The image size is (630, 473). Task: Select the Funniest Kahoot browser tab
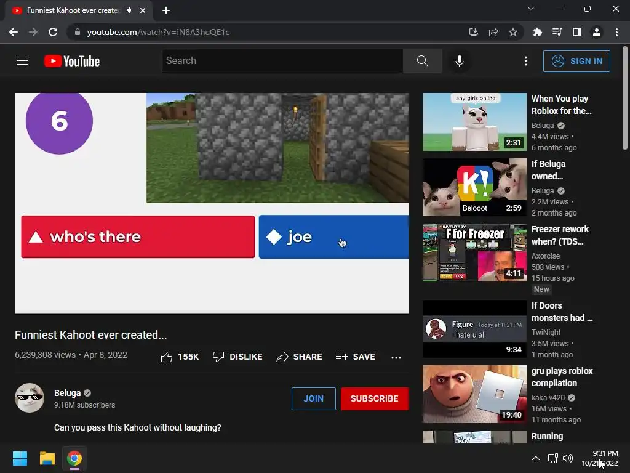(73, 10)
